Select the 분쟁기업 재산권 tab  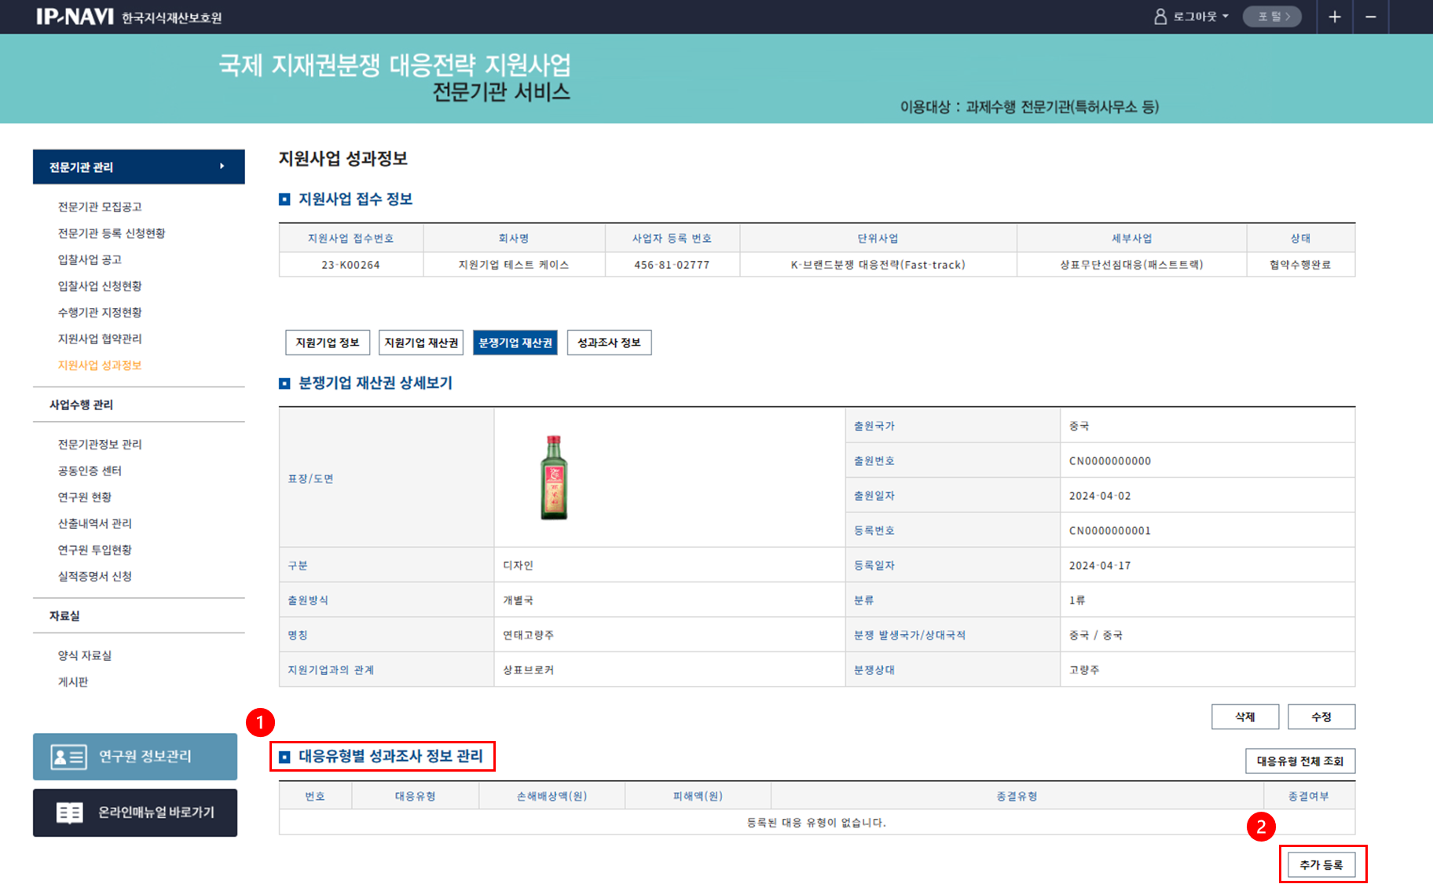[515, 343]
